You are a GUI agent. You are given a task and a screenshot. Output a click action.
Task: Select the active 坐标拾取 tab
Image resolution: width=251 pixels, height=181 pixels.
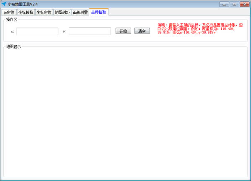[99, 12]
